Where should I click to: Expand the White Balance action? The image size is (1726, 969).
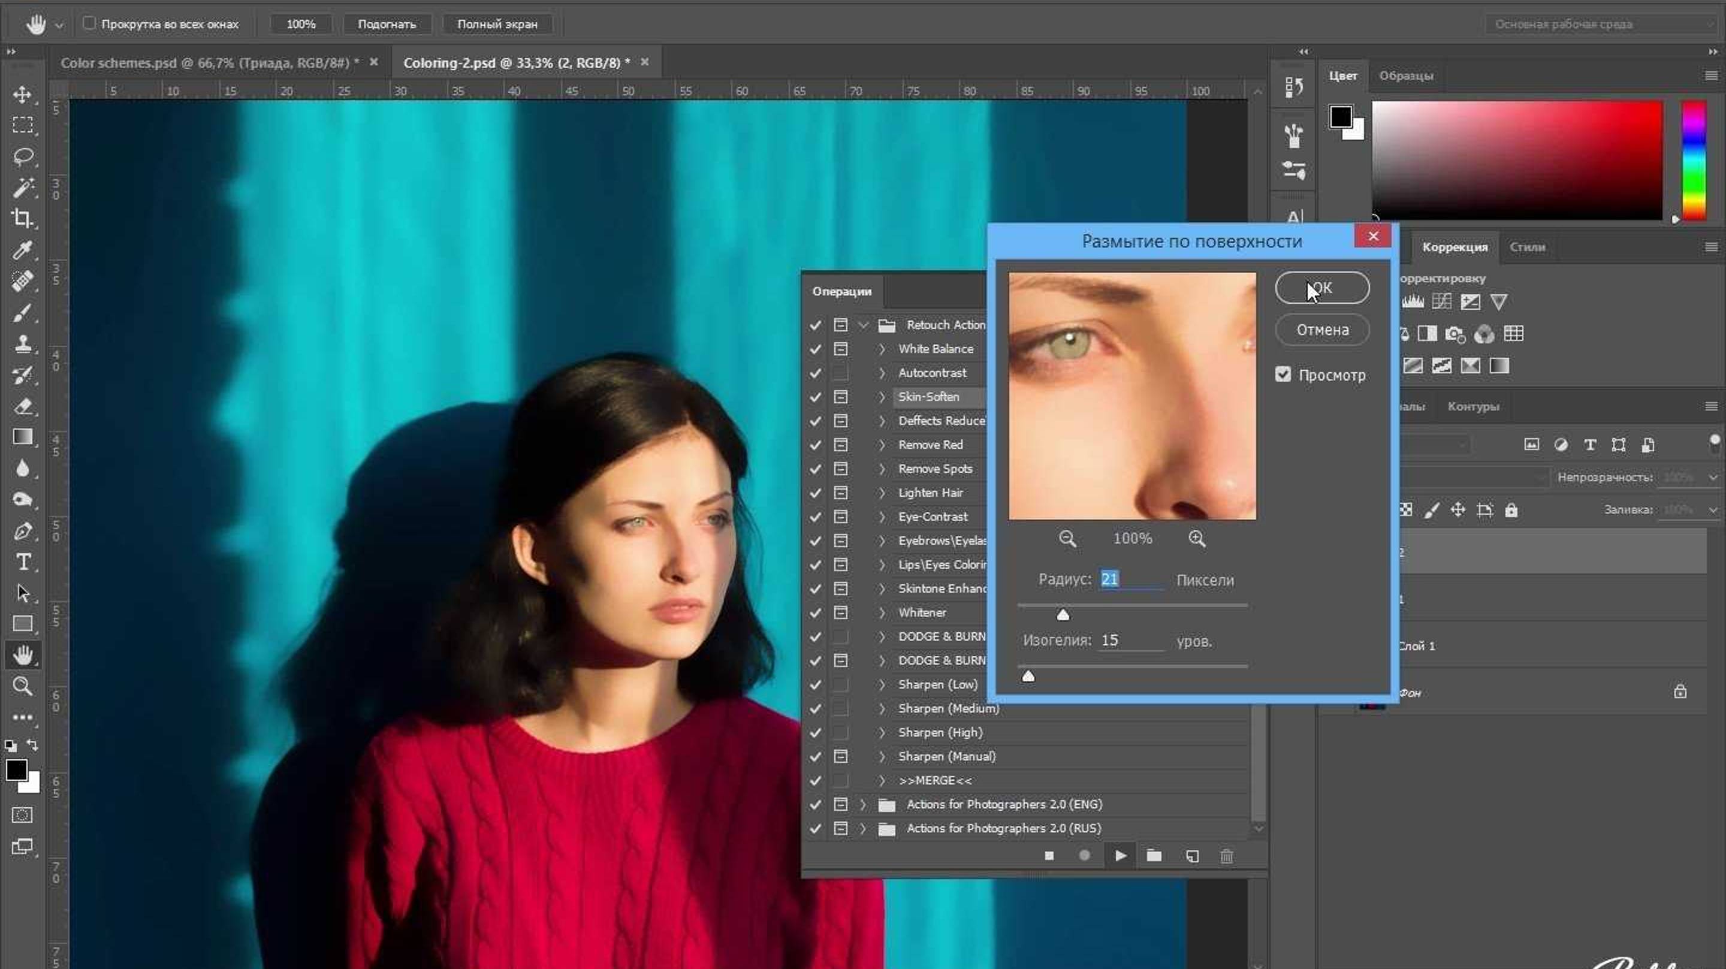pyautogui.click(x=882, y=349)
